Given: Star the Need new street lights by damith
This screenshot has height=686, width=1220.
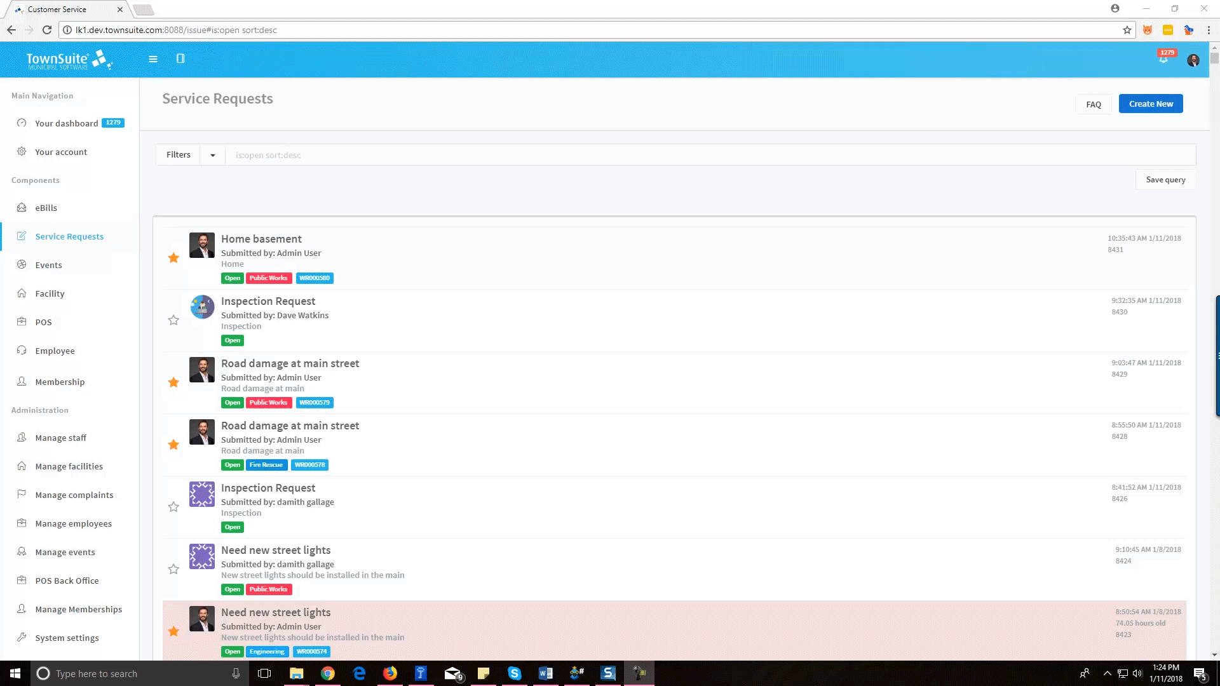Looking at the screenshot, I should 173,569.
